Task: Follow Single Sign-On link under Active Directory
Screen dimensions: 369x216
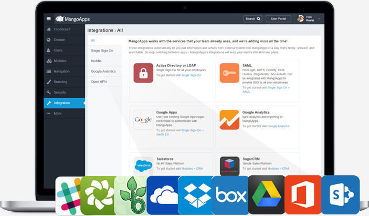Action: (191, 75)
